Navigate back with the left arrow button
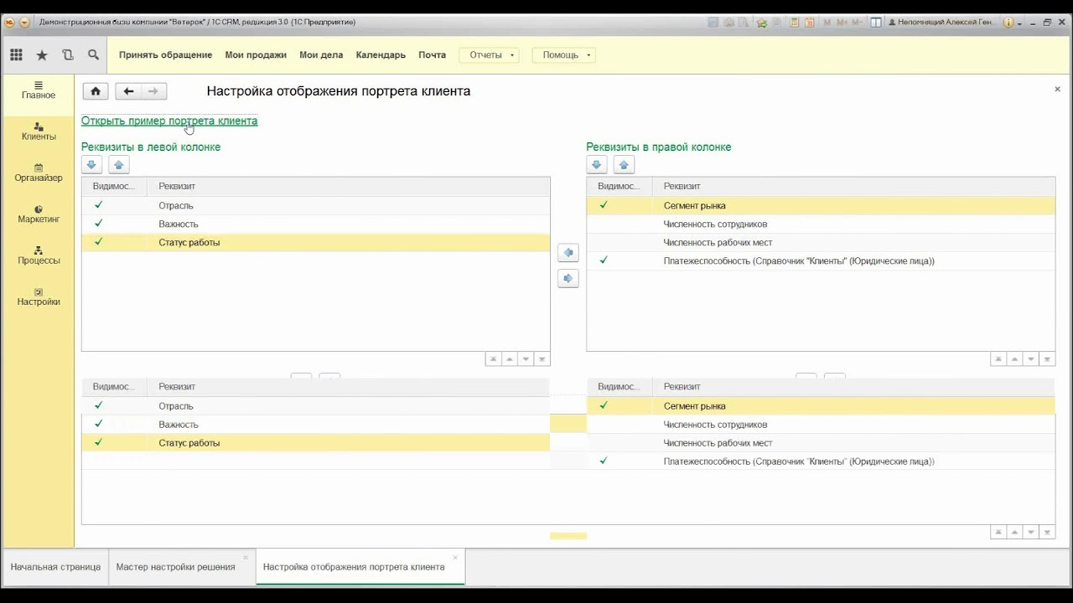This screenshot has width=1073, height=603. coord(128,91)
